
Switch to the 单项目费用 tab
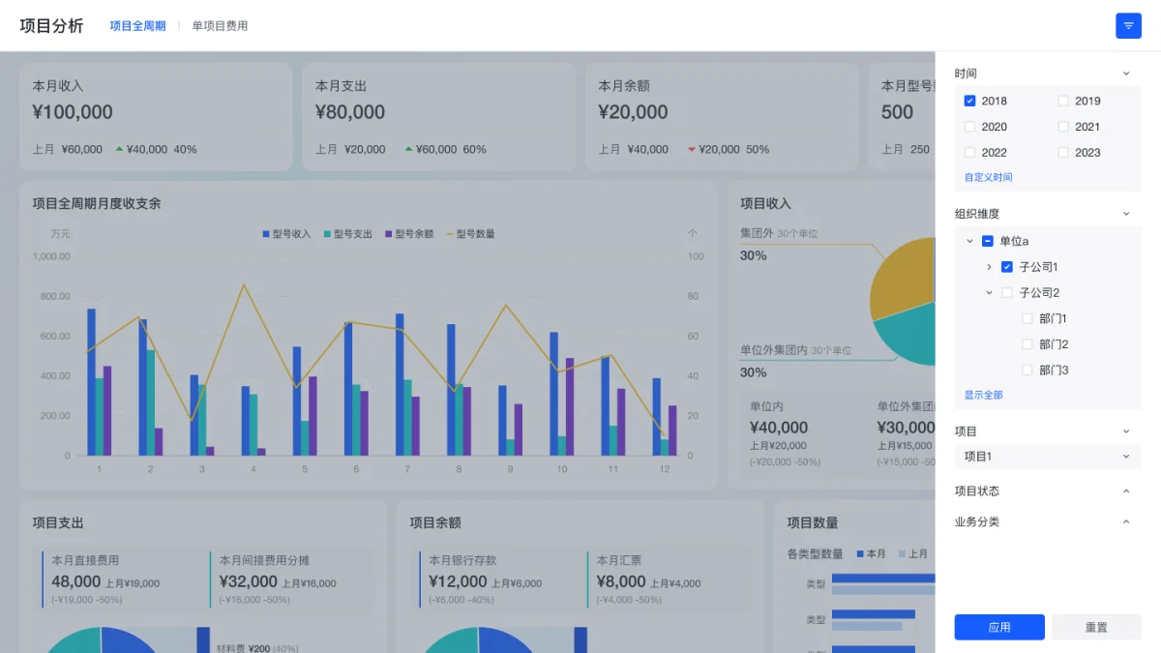coord(220,26)
